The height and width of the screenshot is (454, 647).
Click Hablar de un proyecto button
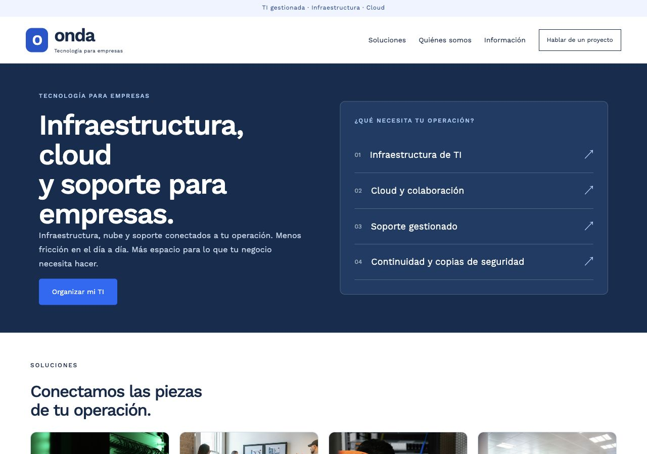[x=580, y=40]
